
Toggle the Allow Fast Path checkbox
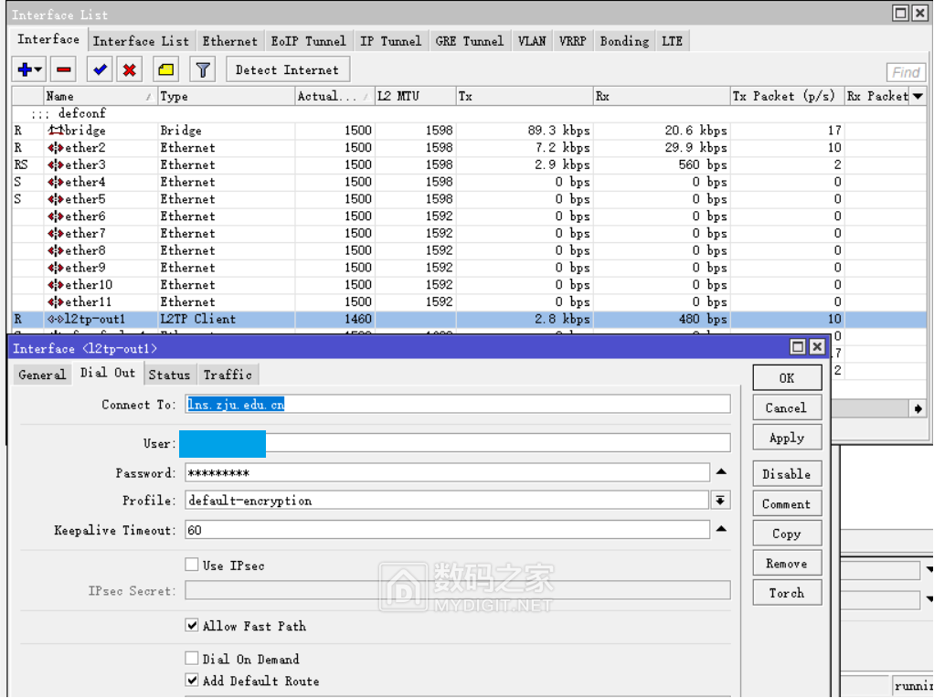pos(192,625)
